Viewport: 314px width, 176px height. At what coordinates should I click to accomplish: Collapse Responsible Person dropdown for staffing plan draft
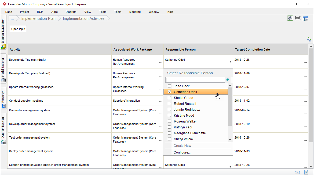click(230, 62)
